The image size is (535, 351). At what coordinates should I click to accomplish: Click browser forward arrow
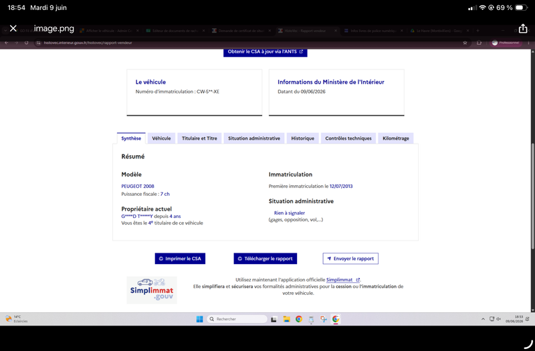coord(16,43)
